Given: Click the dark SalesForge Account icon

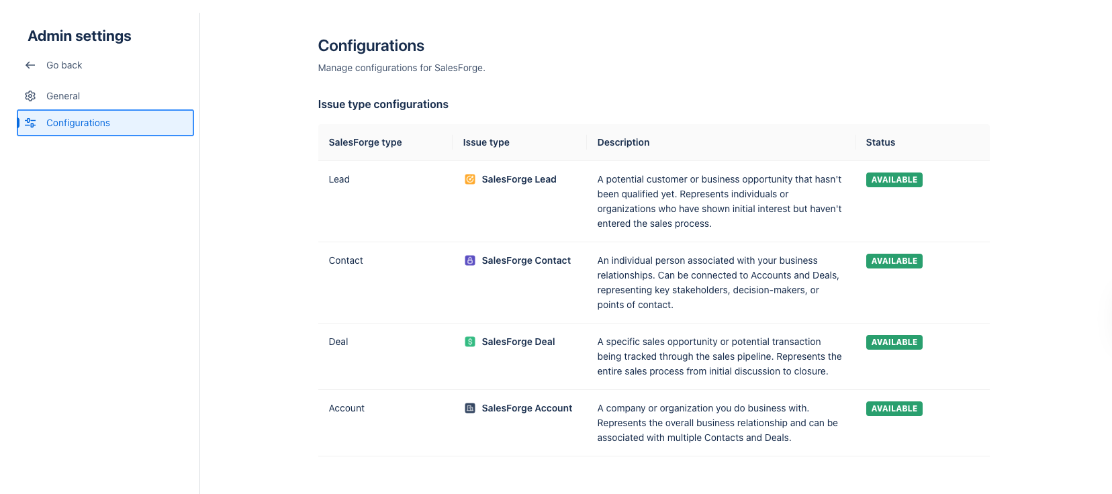Looking at the screenshot, I should (x=470, y=408).
